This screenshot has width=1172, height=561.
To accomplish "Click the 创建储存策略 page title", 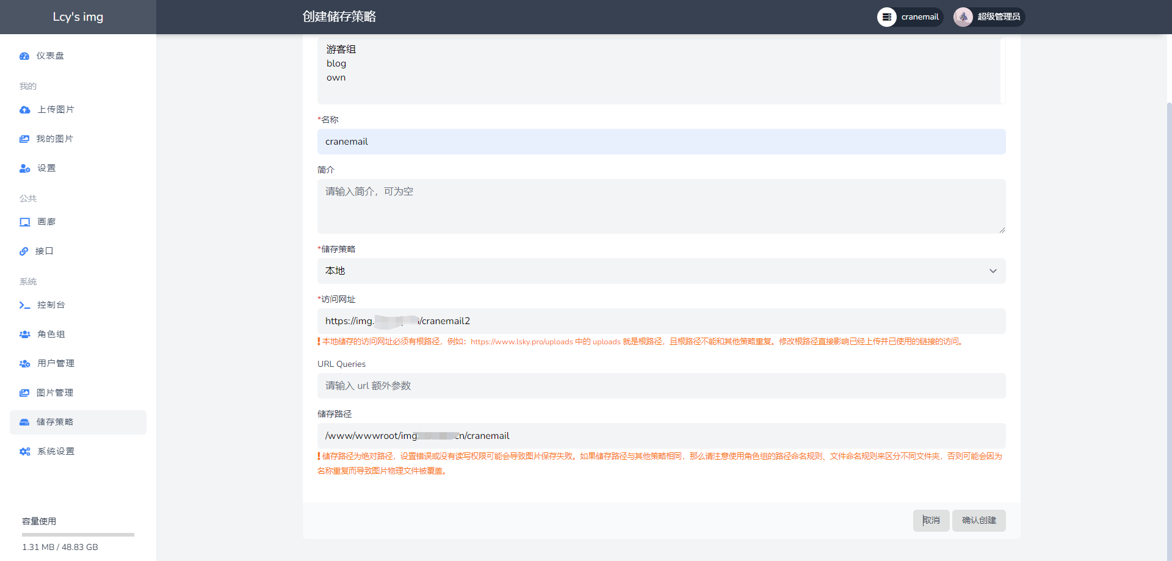I will [x=339, y=17].
